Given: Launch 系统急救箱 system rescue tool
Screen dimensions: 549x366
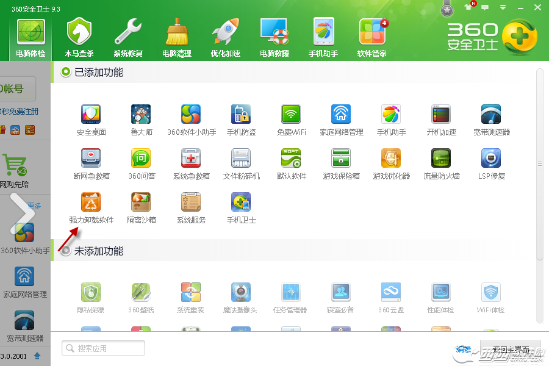Looking at the screenshot, I should 191,159.
